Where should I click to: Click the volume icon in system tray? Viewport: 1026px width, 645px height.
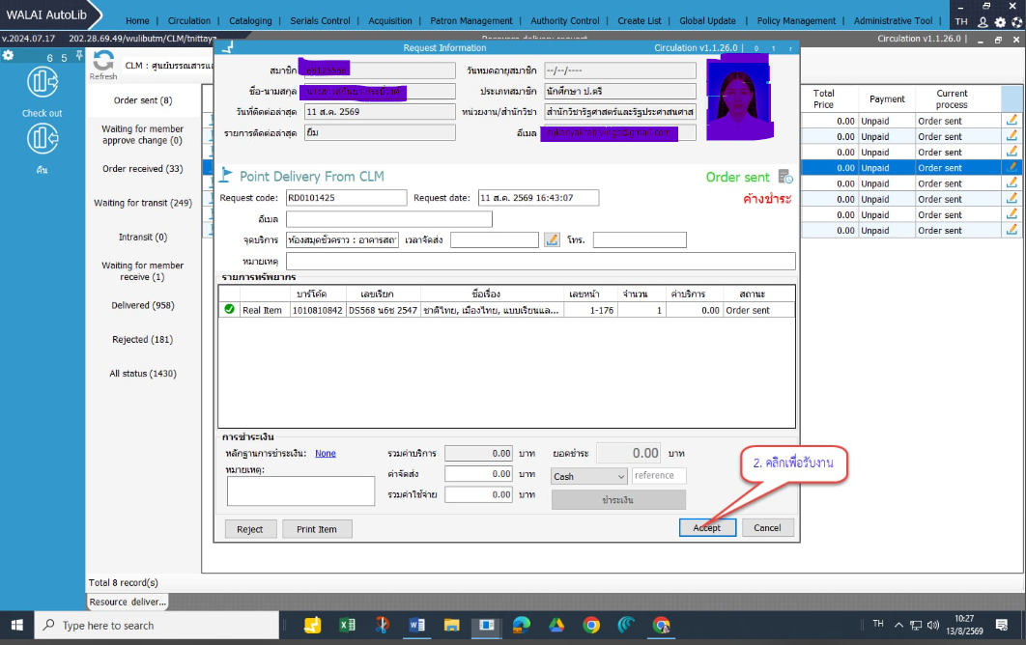(x=933, y=625)
